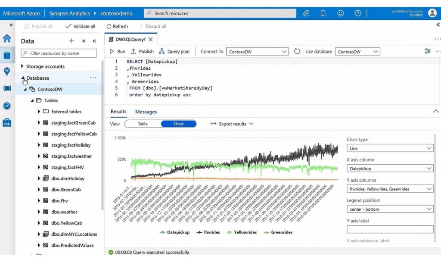Screen dimensions: 441x262
Task: Open the Legend position dropdown
Action: point(390,209)
